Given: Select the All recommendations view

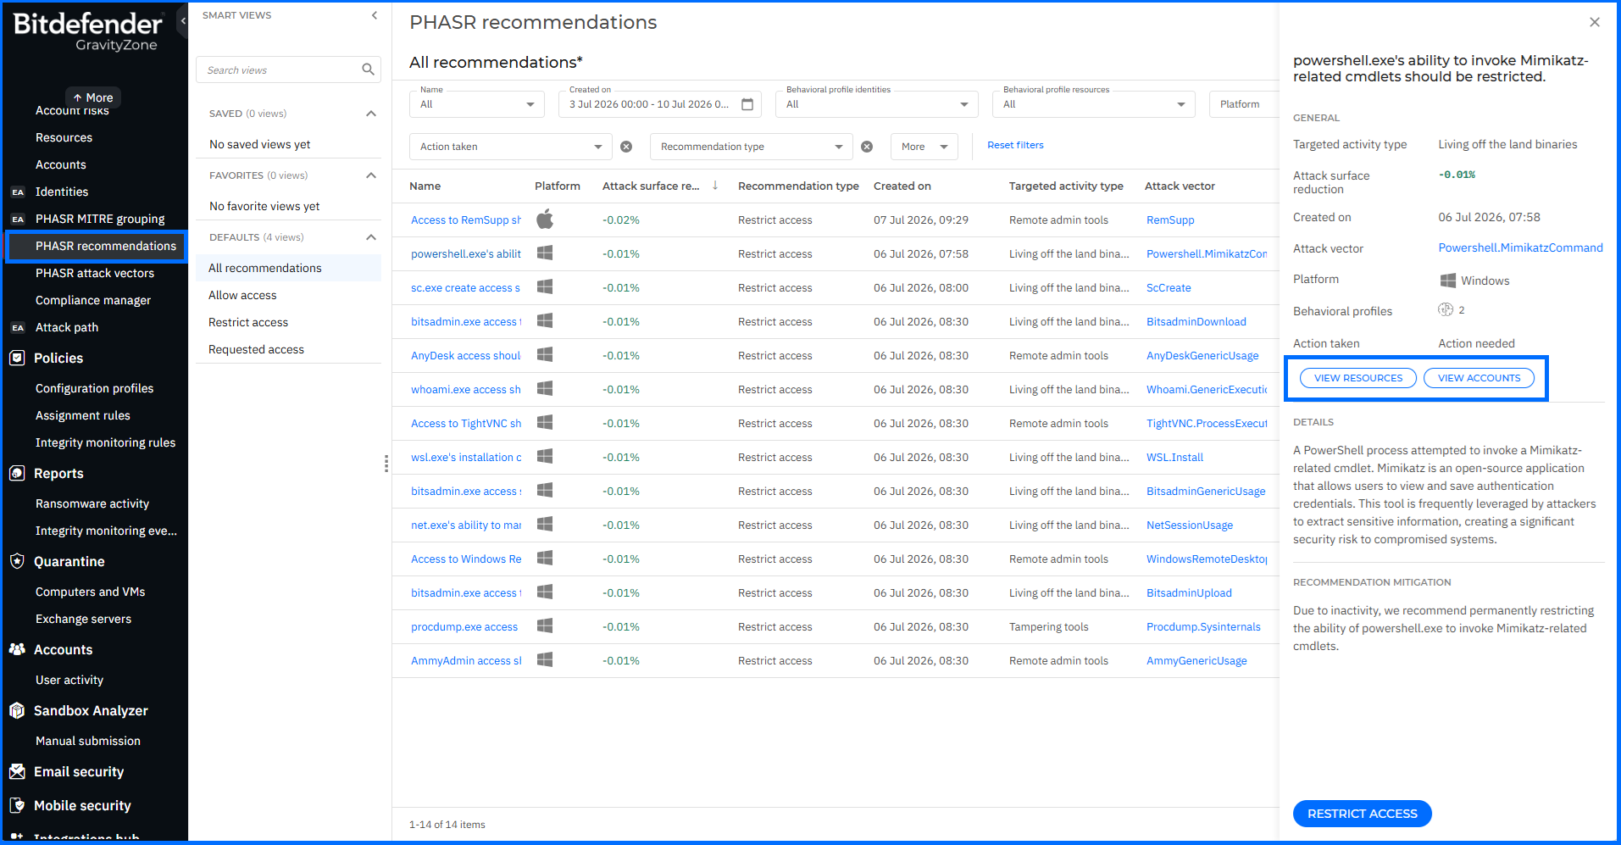Looking at the screenshot, I should pyautogui.click(x=288, y=268).
